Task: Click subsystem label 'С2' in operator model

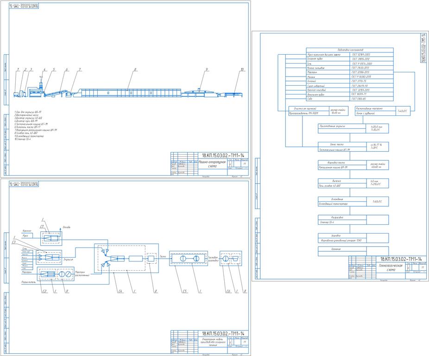Action: click(44, 292)
